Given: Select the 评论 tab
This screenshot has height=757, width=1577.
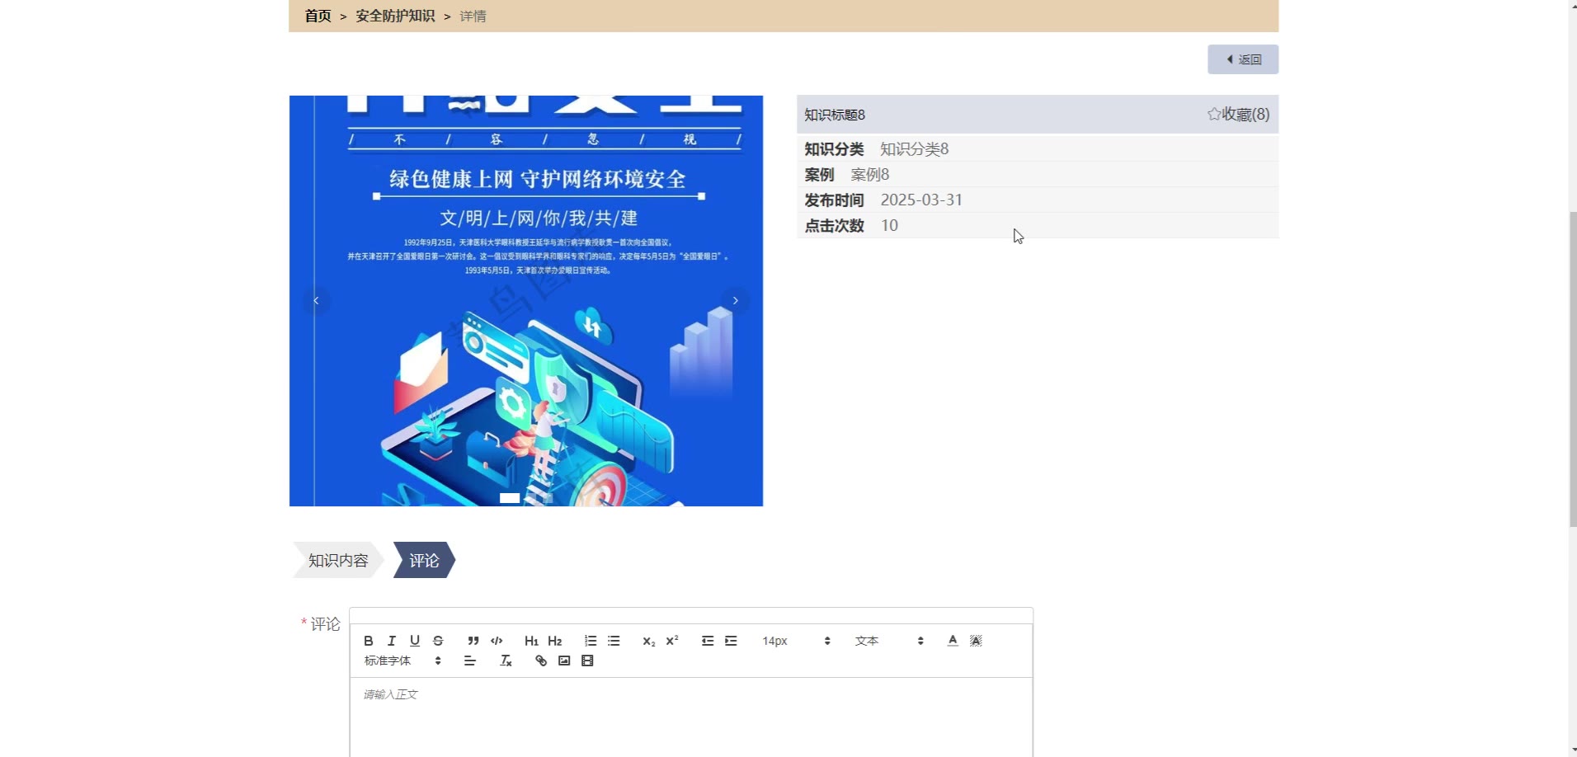Looking at the screenshot, I should coord(424,561).
